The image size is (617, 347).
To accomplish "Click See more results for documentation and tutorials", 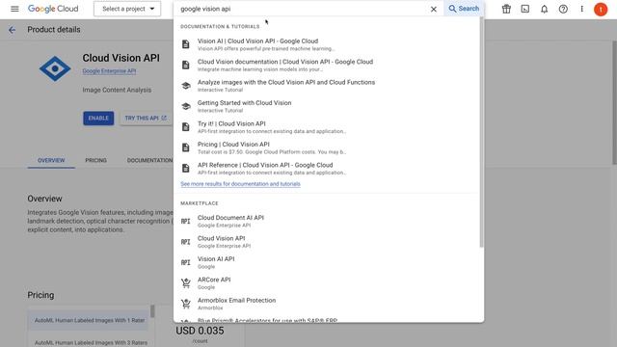I will (240, 184).
